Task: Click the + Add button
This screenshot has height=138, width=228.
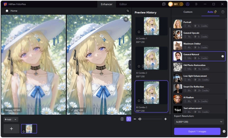Action: pyautogui.click(x=8, y=119)
